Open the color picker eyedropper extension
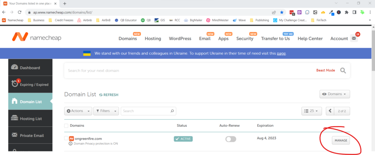Viewport: 375px width, 155px height. [x=331, y=12]
